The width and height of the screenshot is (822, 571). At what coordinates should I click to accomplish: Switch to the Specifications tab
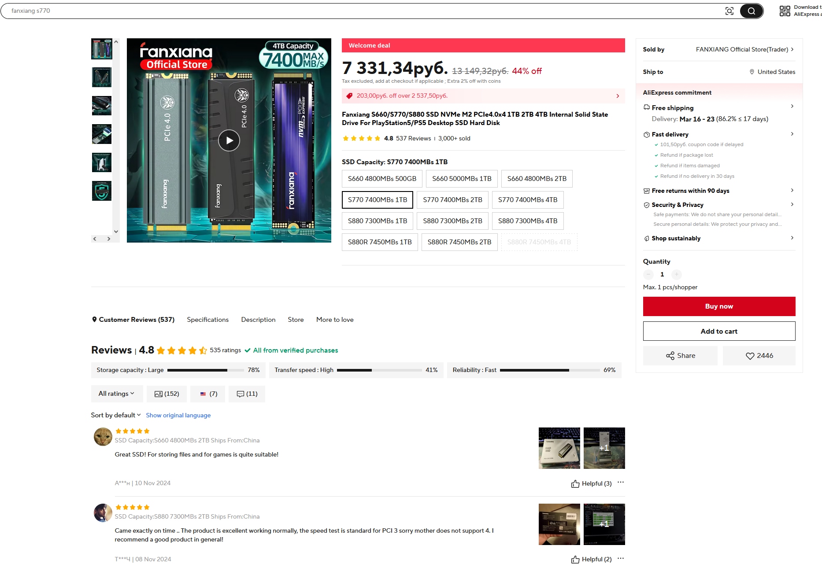coord(208,320)
